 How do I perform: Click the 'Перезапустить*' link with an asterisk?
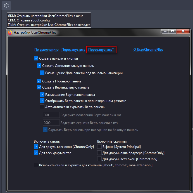pos(101,50)
